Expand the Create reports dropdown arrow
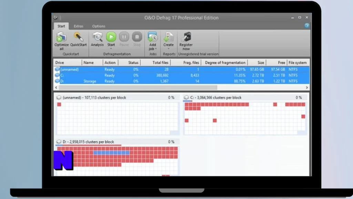 pyautogui.click(x=168, y=48)
